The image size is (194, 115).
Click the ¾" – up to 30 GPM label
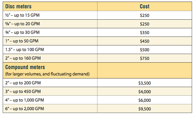[x=21, y=33]
